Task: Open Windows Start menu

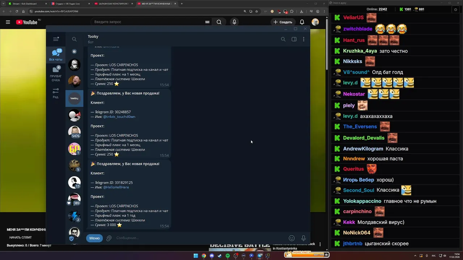Action: tap(196, 256)
